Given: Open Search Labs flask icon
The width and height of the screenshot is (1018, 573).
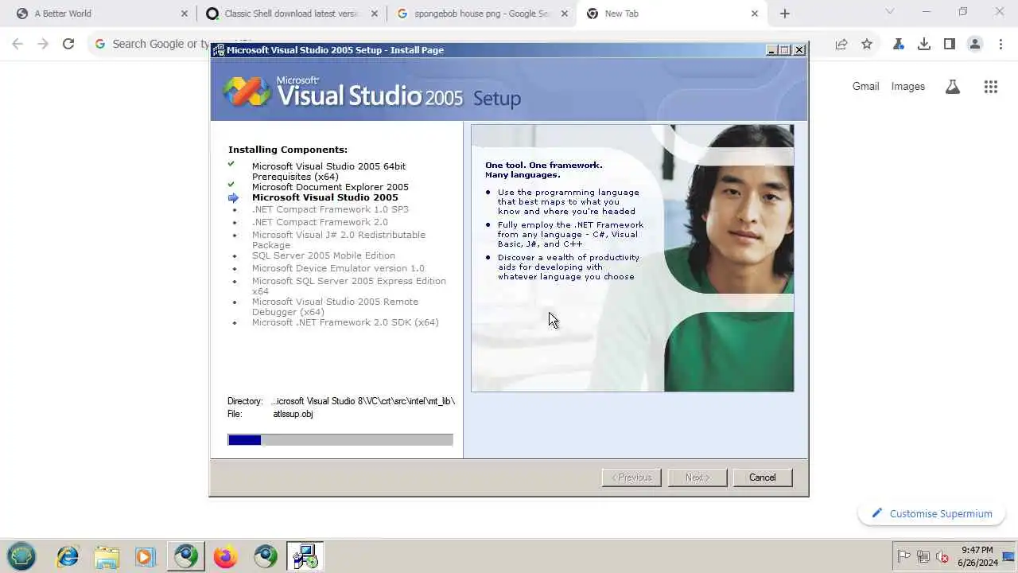Looking at the screenshot, I should coord(953,87).
